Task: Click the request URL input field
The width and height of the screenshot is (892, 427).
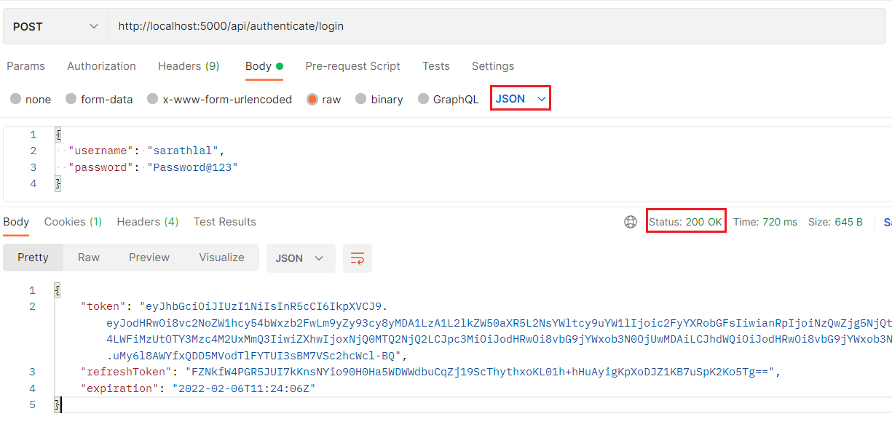Action: point(291,25)
